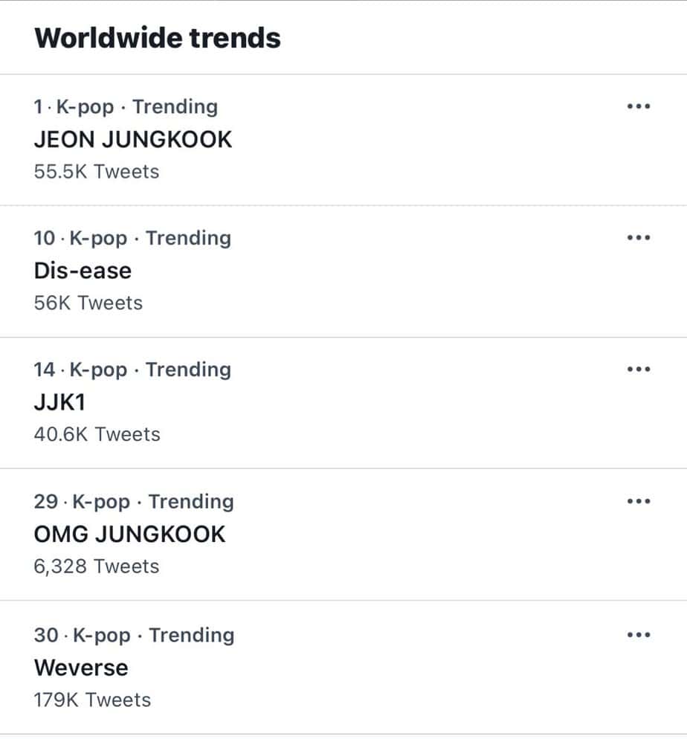Select the 40.6K Tweets count
Image resolution: width=687 pixels, height=739 pixels.
[97, 434]
